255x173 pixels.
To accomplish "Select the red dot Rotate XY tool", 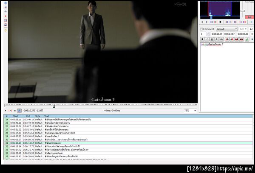I will click(x=6, y=16).
